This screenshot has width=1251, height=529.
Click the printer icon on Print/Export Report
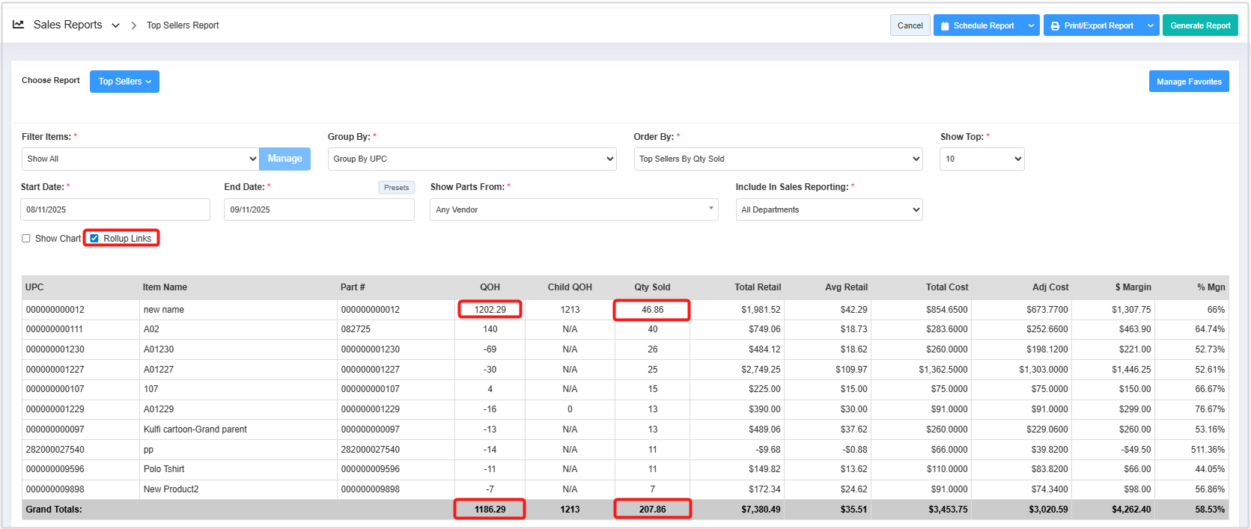tap(1055, 25)
